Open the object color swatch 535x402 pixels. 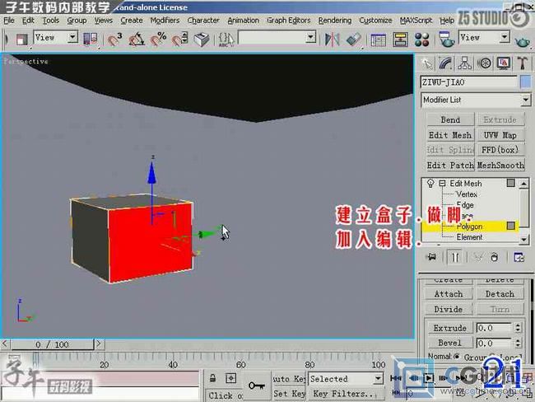click(526, 82)
